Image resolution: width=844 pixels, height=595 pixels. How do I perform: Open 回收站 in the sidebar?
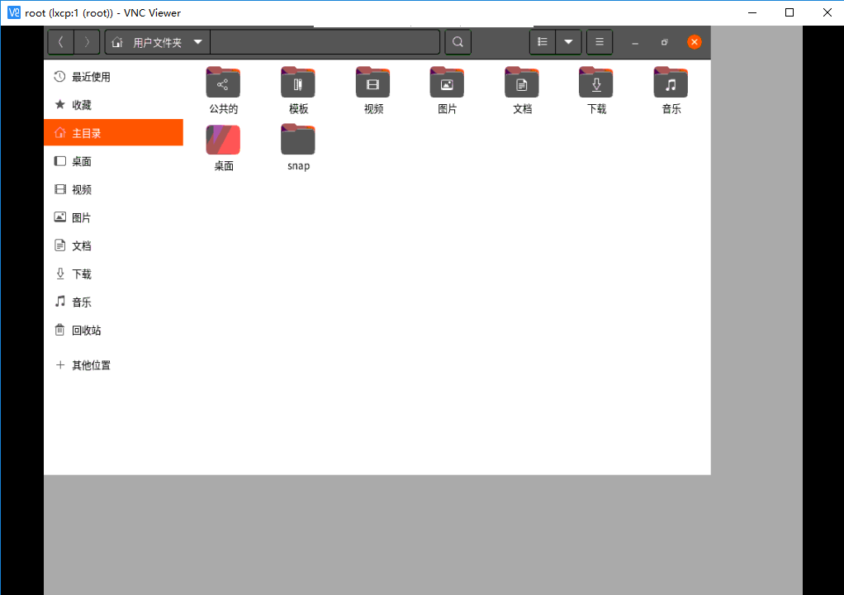pos(114,330)
